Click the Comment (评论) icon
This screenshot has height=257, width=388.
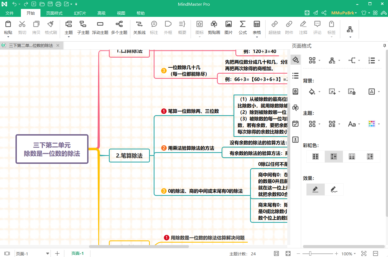coord(317,24)
